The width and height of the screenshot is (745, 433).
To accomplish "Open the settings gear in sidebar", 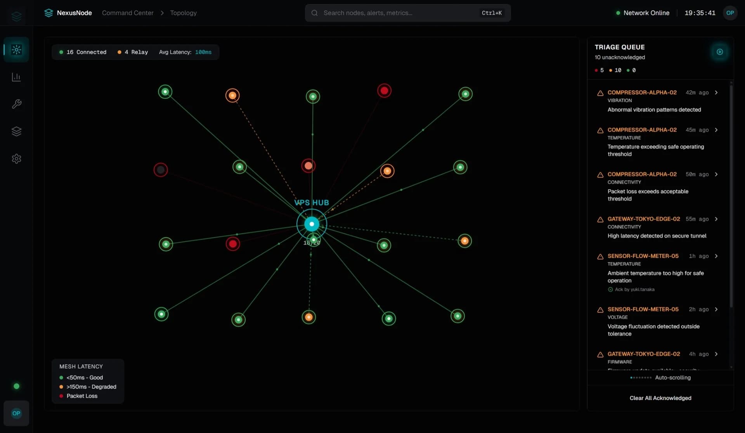I will 16,159.
